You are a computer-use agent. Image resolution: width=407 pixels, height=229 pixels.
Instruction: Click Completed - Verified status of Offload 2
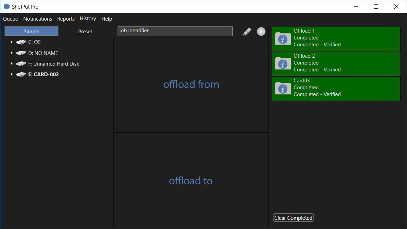tap(317, 70)
